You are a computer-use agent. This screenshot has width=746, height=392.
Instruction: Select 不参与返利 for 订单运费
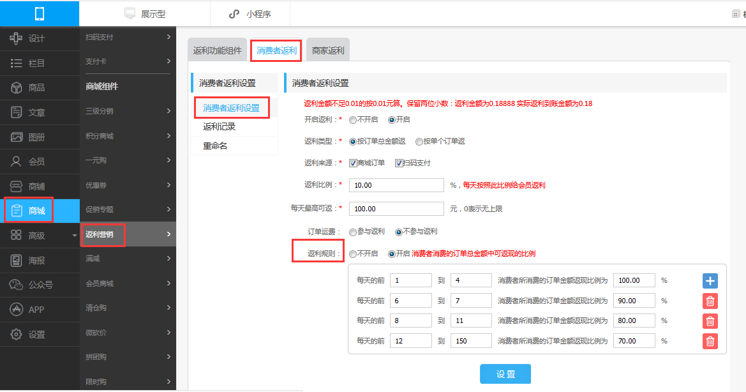click(x=399, y=232)
